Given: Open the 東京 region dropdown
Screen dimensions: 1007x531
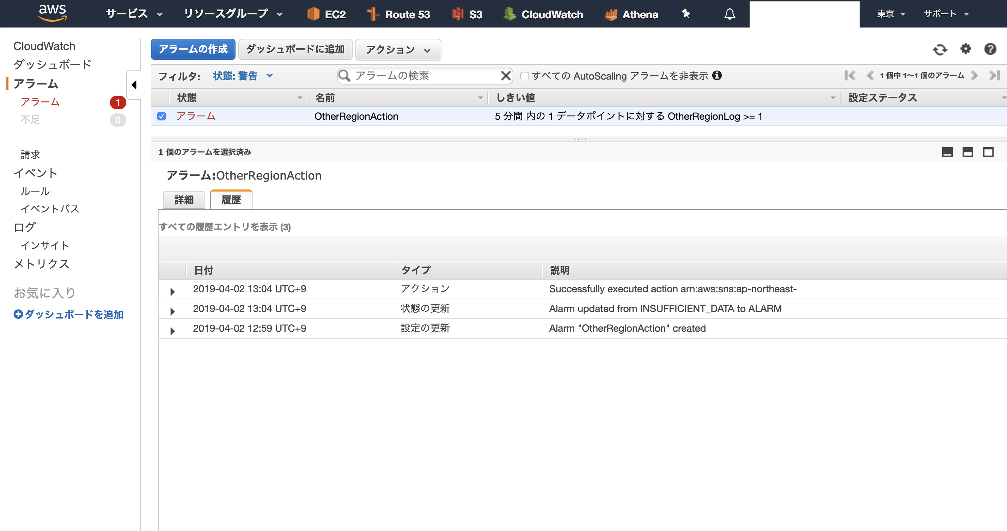Looking at the screenshot, I should (891, 14).
